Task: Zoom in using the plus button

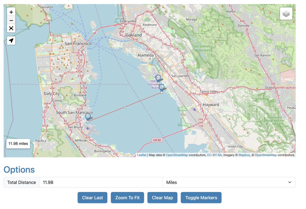Action: [x=11, y=12]
